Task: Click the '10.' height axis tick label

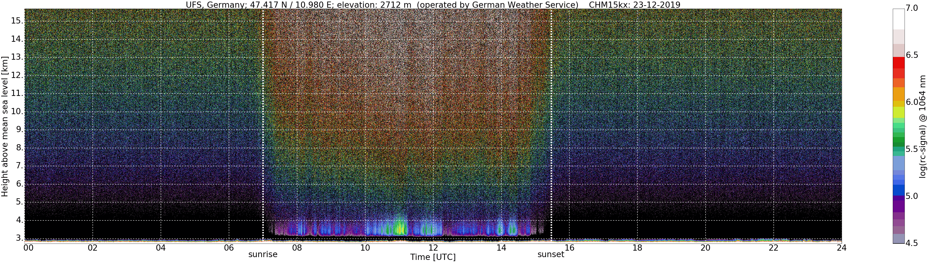Action: 17,111
